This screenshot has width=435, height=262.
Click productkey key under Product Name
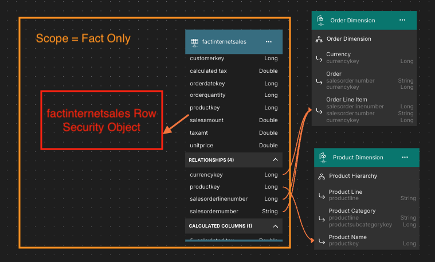pyautogui.click(x=344, y=244)
